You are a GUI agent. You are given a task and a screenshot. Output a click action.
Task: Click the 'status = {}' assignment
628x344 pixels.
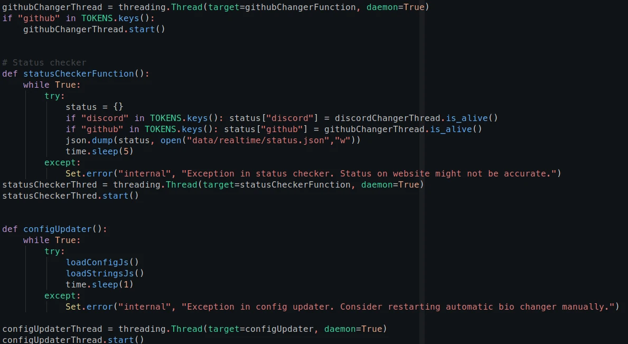pyautogui.click(x=94, y=107)
